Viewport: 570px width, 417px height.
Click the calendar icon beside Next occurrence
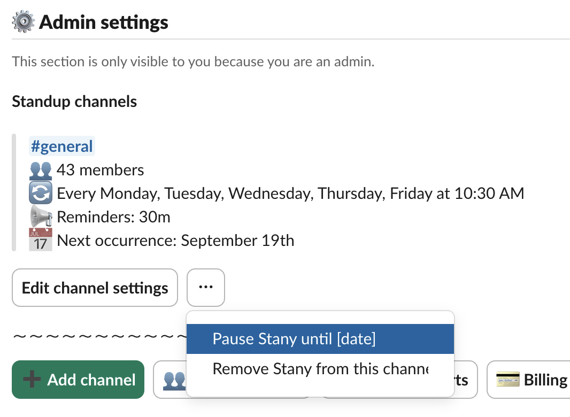pyautogui.click(x=41, y=240)
